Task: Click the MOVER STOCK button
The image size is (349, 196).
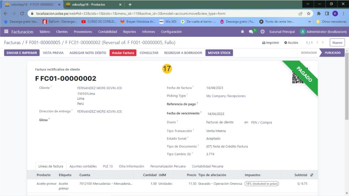Action: pyautogui.click(x=219, y=53)
